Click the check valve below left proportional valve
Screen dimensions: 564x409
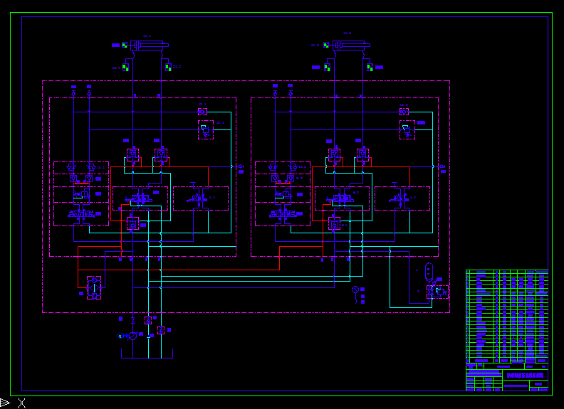point(132,223)
